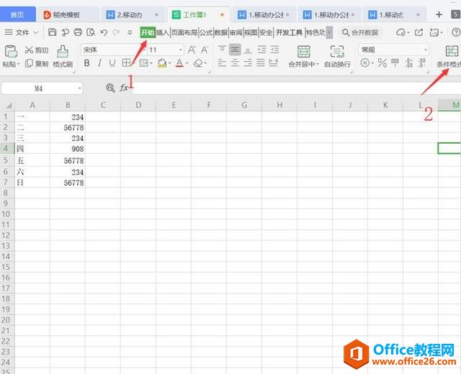Switch to the 公式 ribbon tab
The height and width of the screenshot is (374, 461).
pos(206,32)
